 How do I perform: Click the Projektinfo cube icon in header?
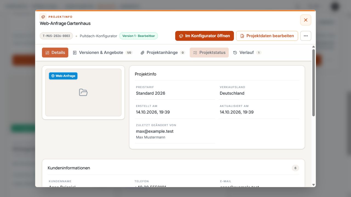(x=43, y=17)
